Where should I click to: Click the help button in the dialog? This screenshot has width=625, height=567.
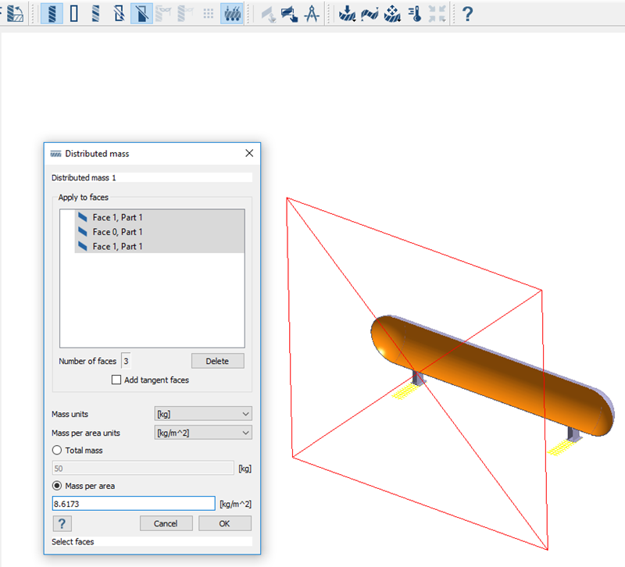(x=62, y=523)
